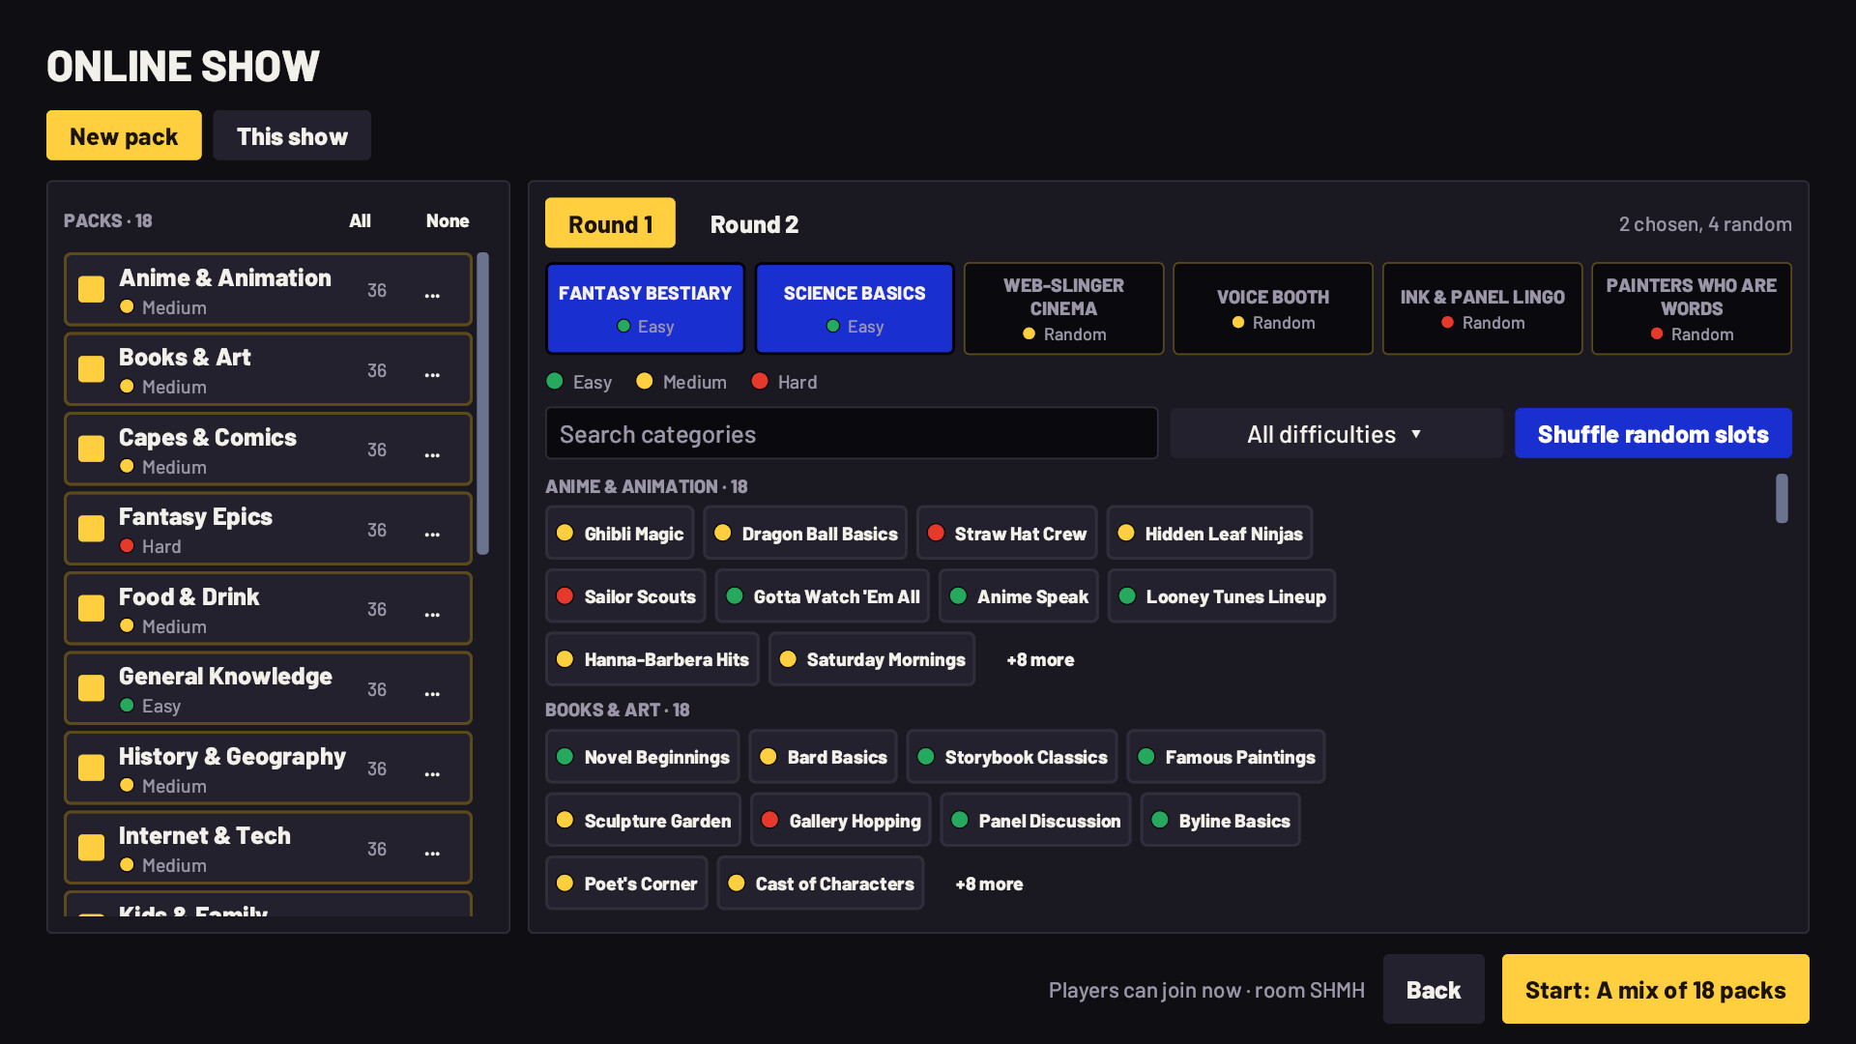Choose the Gotta Watch 'Em All category
Image resolution: width=1856 pixels, height=1044 pixels.
pyautogui.click(x=822, y=596)
